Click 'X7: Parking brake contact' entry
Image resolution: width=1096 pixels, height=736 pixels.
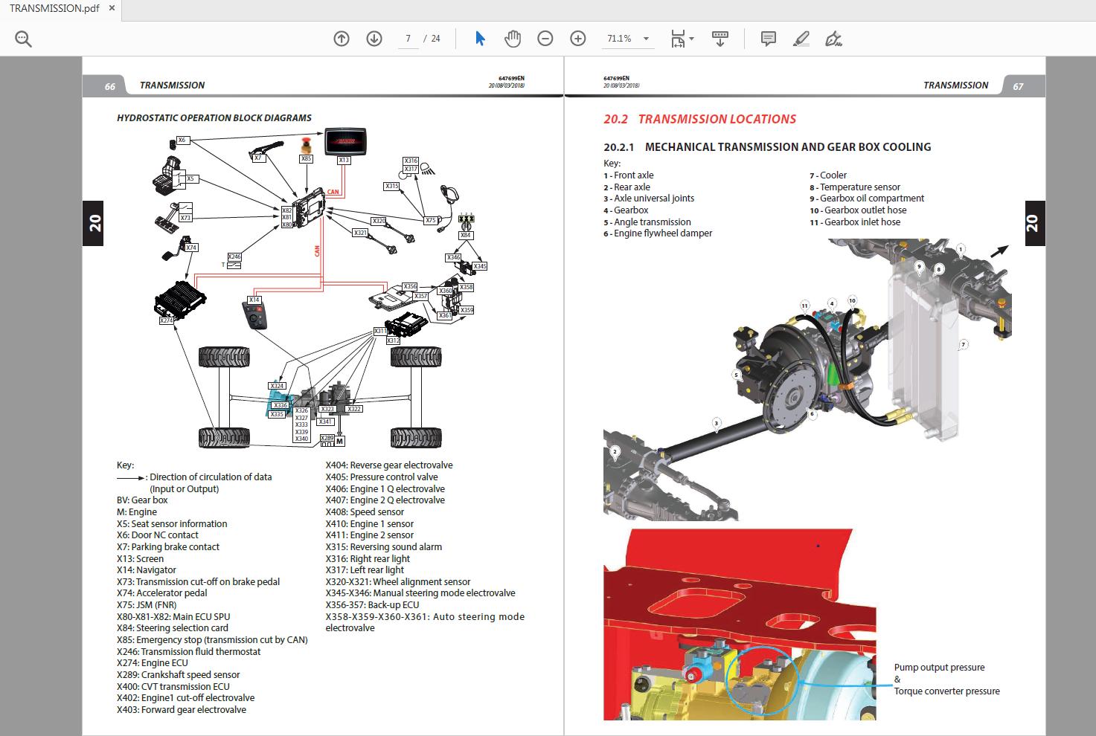[168, 546]
